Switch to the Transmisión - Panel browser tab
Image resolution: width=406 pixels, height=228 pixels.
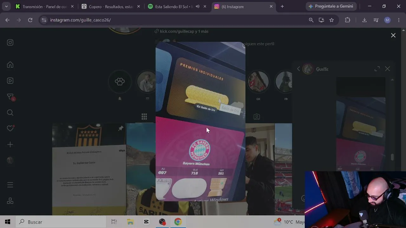[x=44, y=6]
